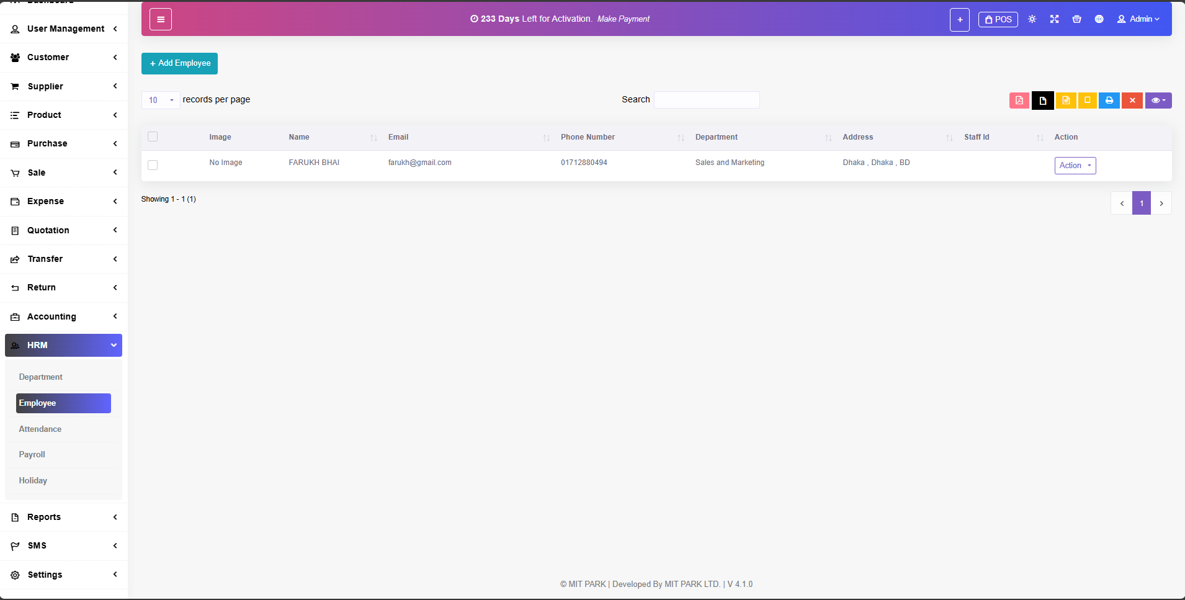Toggle fullscreen with the expand arrows icon
The height and width of the screenshot is (600, 1185).
[x=1054, y=19]
